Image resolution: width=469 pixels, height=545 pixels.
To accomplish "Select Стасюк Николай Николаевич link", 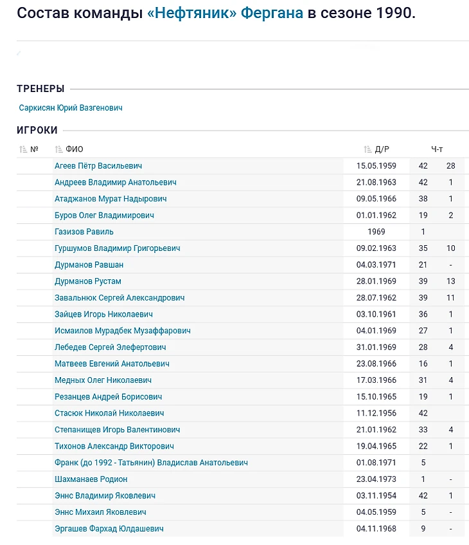I will tap(109, 413).
